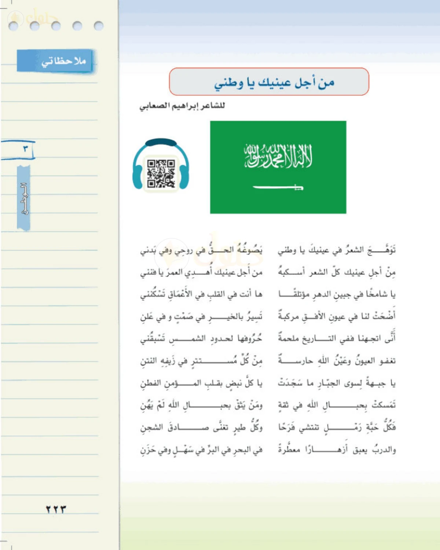The image size is (440, 550).
Task: Click the QR code inside the headphones
Action: (x=161, y=174)
